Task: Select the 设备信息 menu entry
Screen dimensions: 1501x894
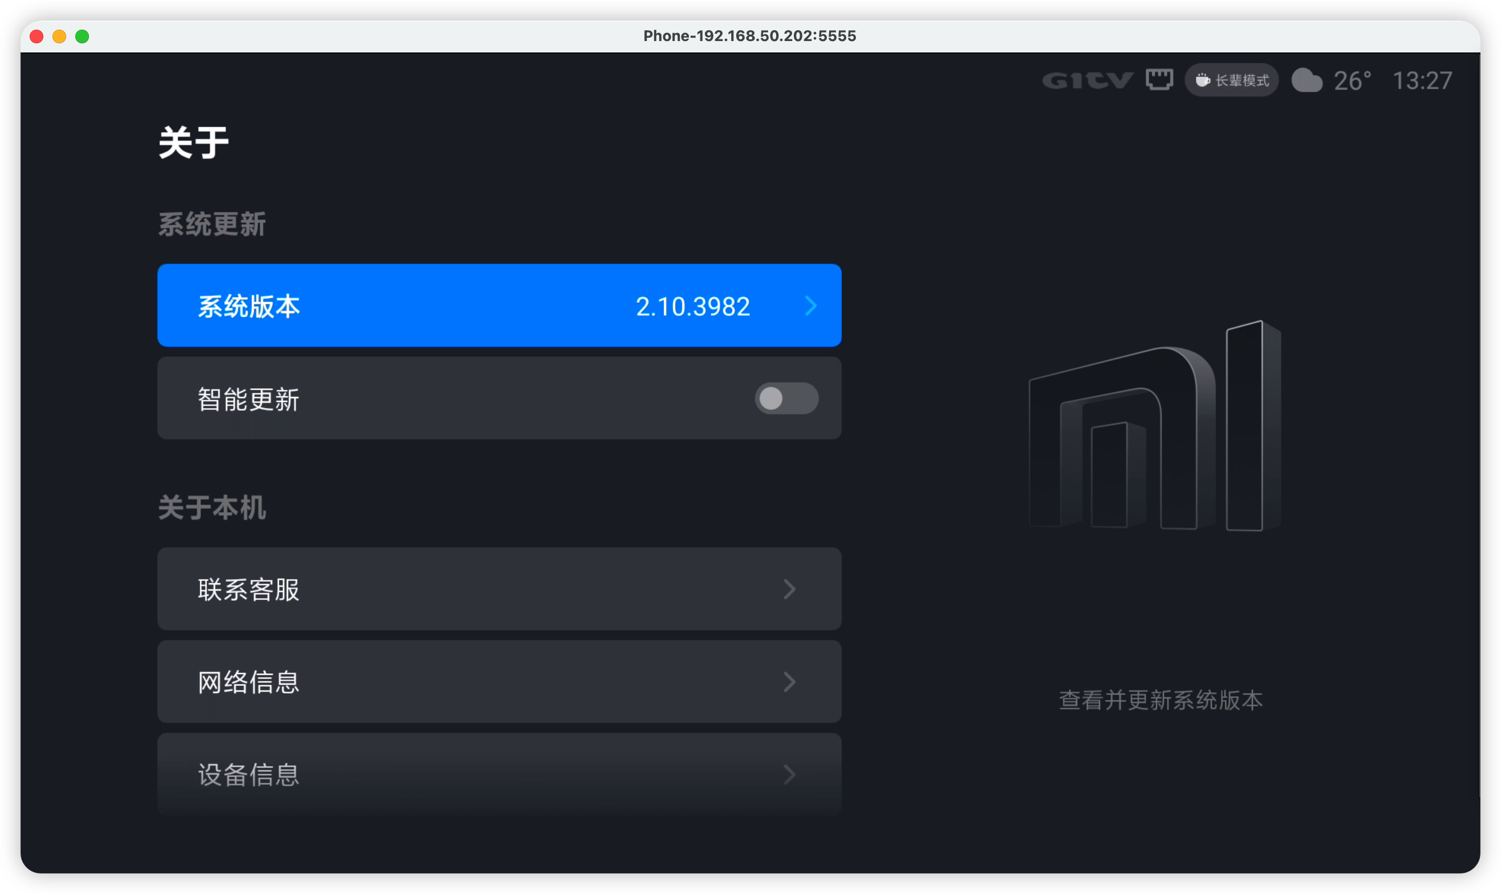Action: click(x=499, y=774)
